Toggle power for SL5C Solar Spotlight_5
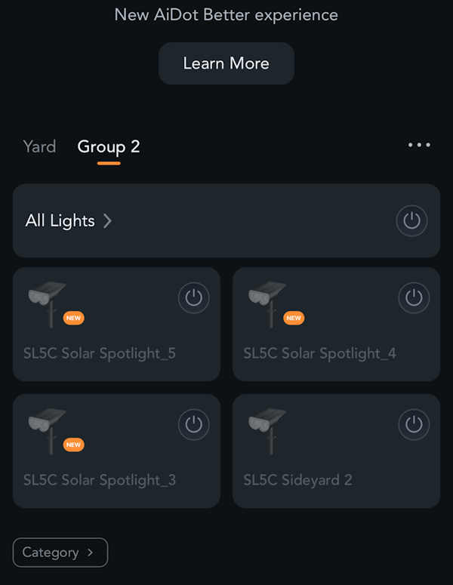 (194, 297)
